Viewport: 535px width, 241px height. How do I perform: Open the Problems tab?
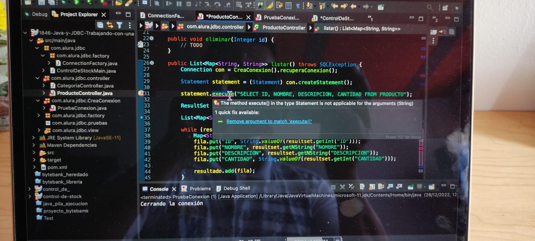tap(196, 188)
